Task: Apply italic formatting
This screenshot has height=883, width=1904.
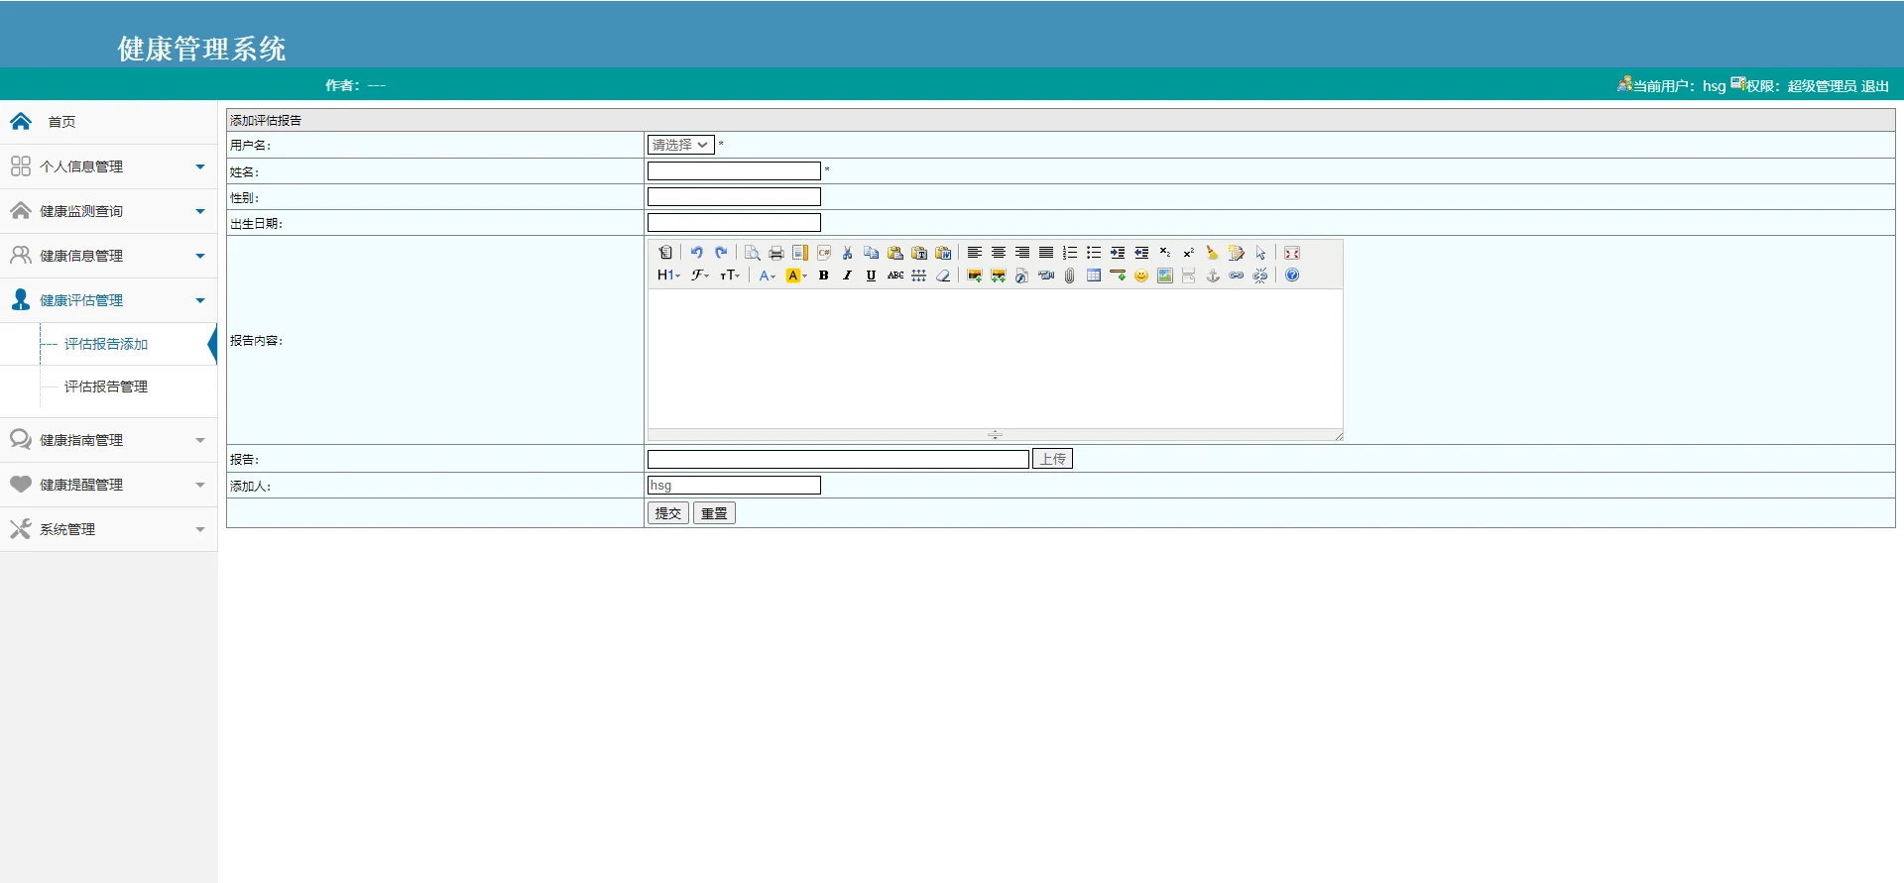Action: [848, 276]
